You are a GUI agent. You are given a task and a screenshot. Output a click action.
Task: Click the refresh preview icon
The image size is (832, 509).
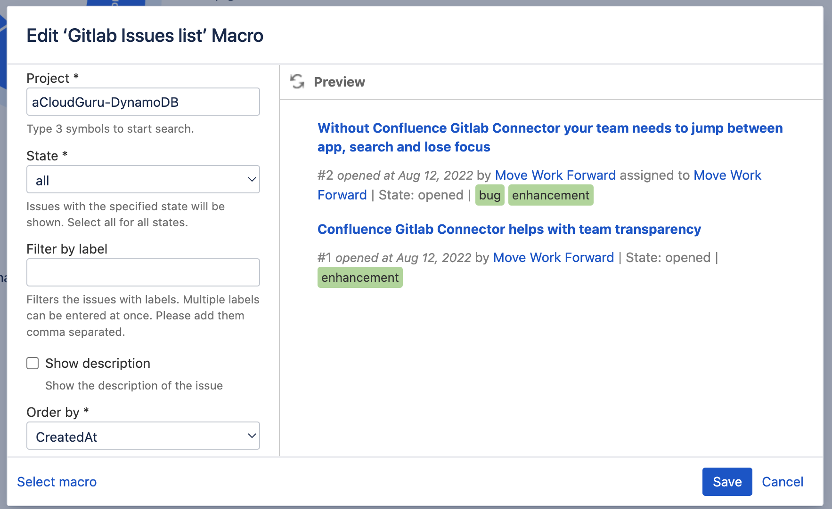297,81
